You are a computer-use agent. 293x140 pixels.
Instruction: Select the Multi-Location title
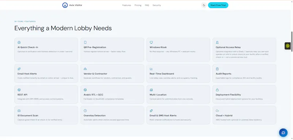[x=158, y=95]
